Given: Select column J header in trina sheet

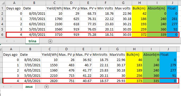Looking at the screenshot, I should pos(172,3).
